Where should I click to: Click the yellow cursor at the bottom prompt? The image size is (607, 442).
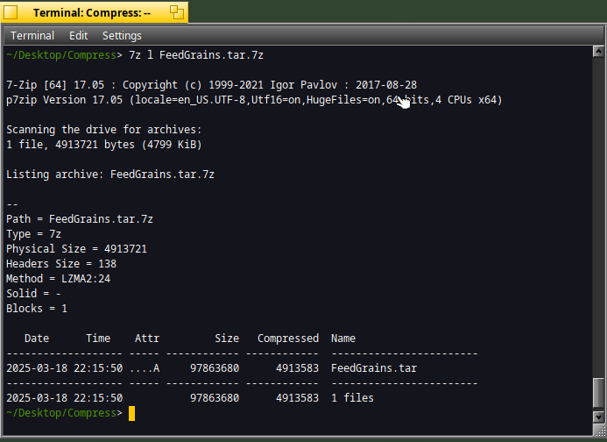click(x=131, y=413)
